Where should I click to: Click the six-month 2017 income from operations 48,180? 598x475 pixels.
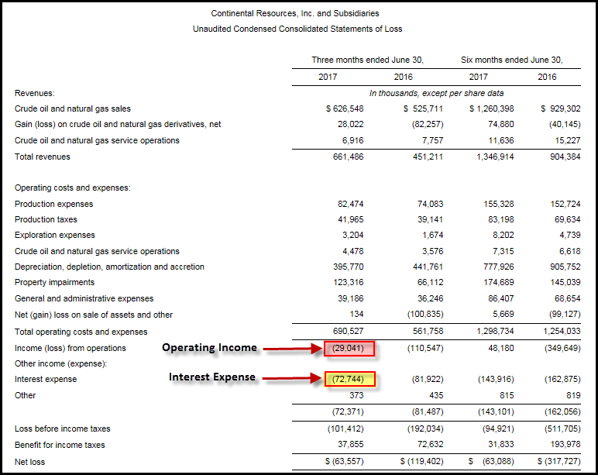pos(500,348)
